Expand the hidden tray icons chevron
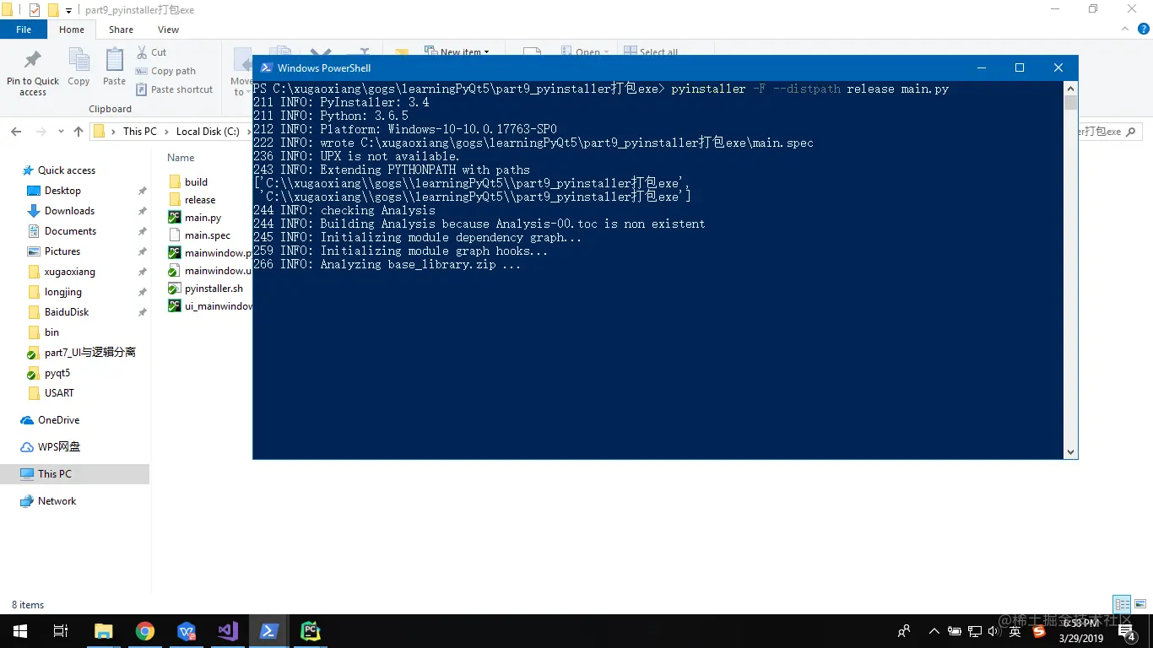Screen dimensions: 1153x648 [x=934, y=630]
